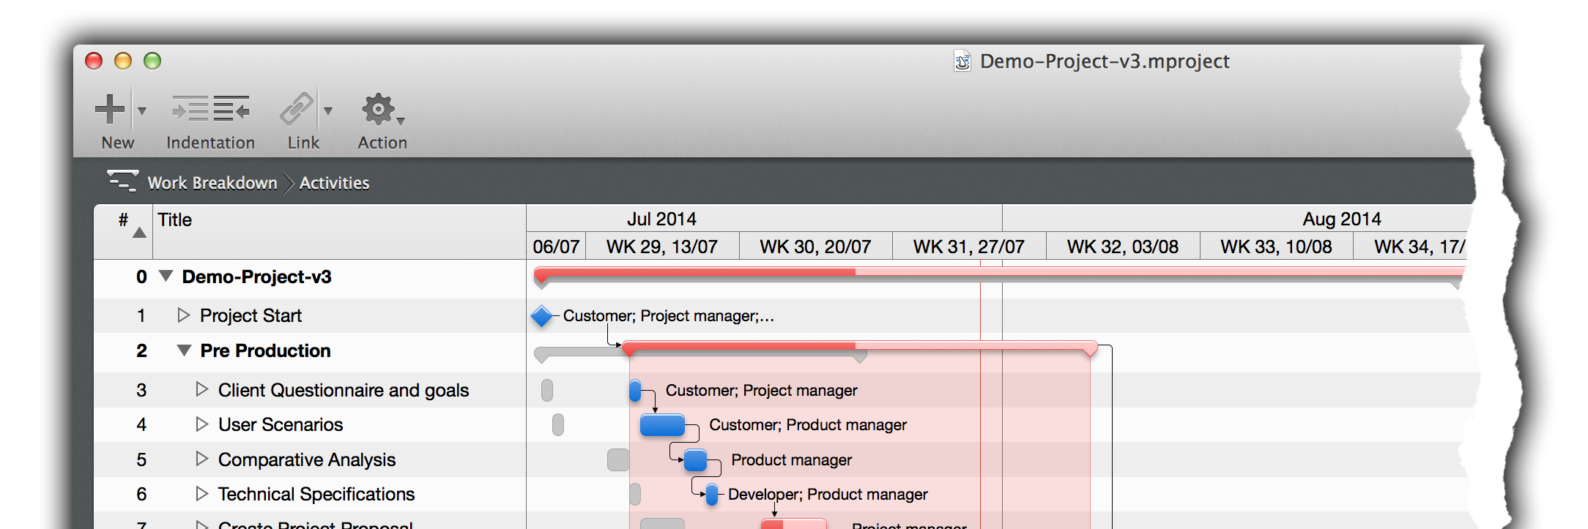Click the blue Technical Specifications task bar
This screenshot has width=1588, height=529.
711,495
